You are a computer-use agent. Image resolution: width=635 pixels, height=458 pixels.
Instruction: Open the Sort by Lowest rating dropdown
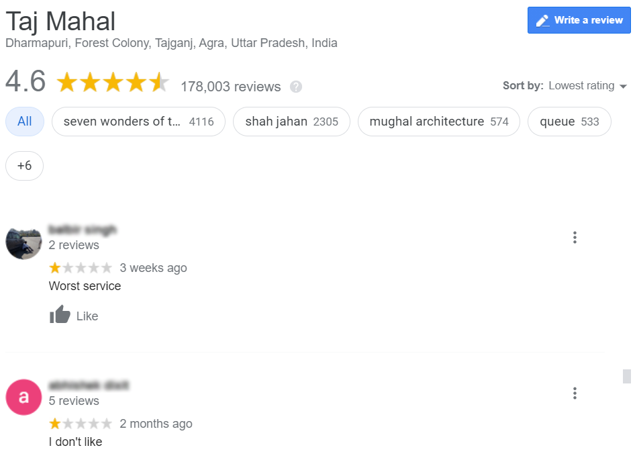(x=565, y=86)
